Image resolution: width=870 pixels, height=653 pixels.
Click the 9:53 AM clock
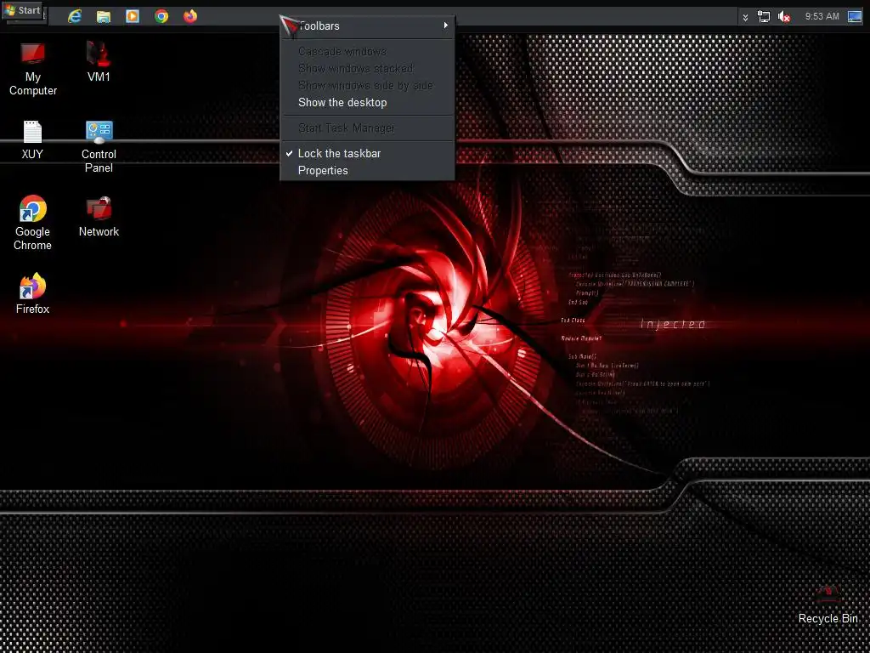tap(822, 17)
